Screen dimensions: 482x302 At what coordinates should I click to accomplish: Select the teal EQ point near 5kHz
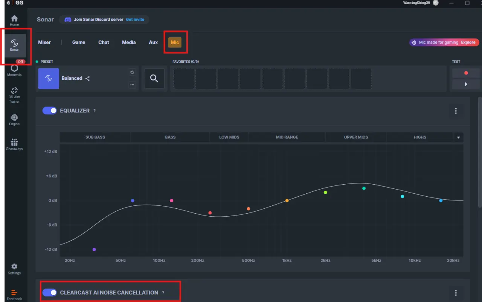coord(364,188)
